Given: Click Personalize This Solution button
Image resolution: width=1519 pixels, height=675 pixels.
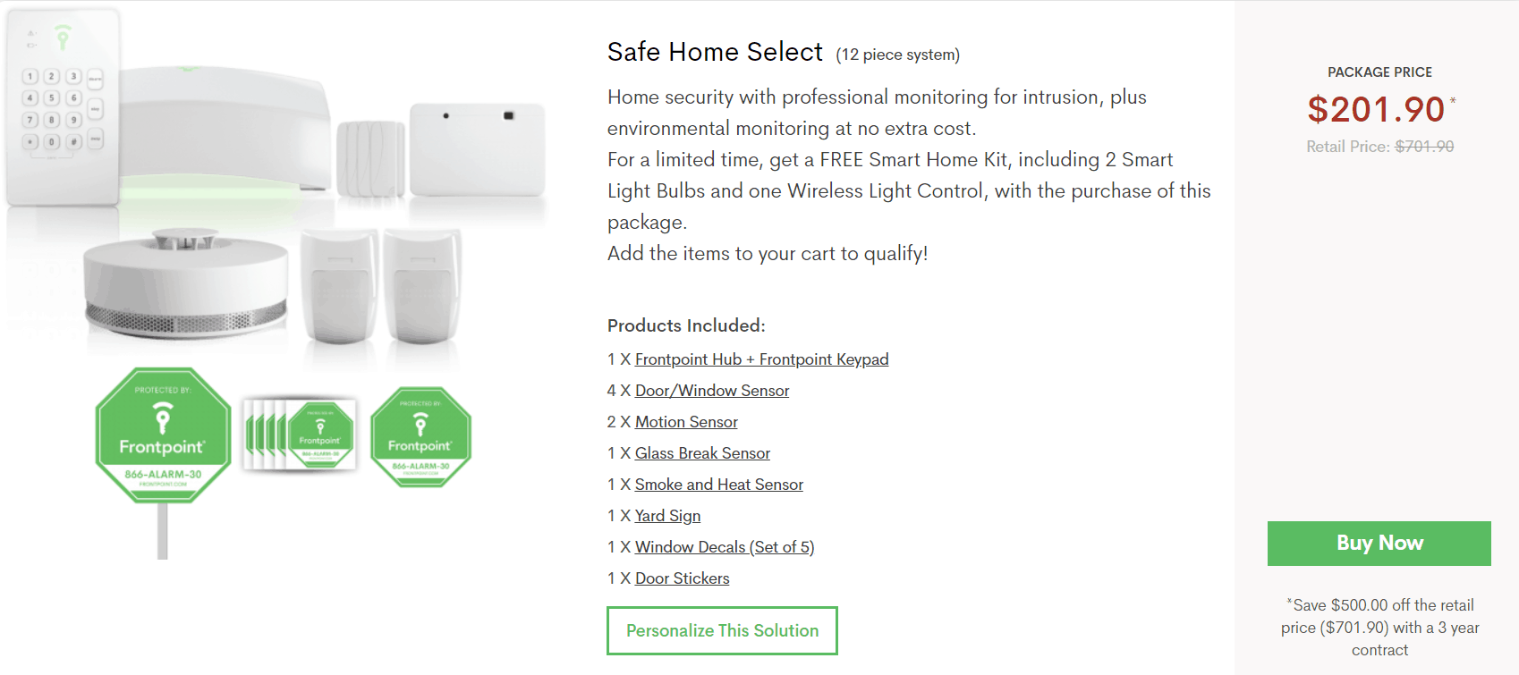Looking at the screenshot, I should tap(722, 630).
